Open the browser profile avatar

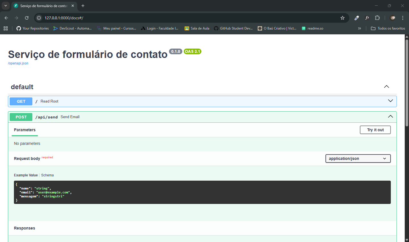[x=393, y=18]
